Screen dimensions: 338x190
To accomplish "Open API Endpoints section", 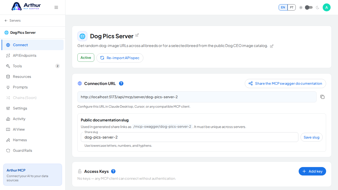I will [x=32, y=55].
